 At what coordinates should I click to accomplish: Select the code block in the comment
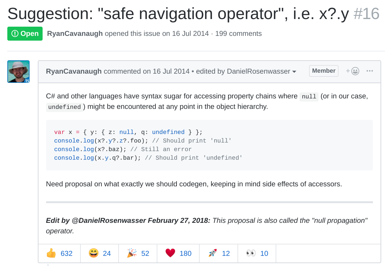tap(209, 145)
